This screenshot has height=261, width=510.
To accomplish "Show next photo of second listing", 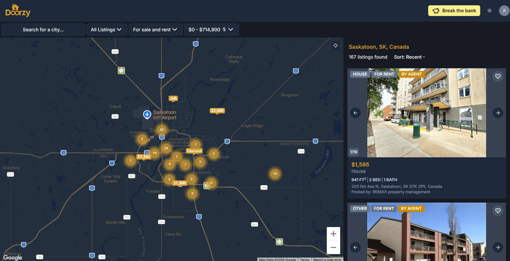I will tap(498, 247).
